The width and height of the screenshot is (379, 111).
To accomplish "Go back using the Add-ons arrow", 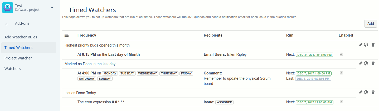I will (x=7, y=24).
